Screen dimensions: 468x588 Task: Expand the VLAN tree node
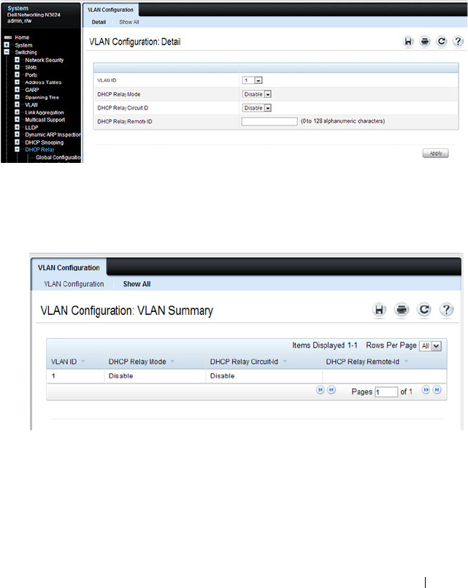click(x=17, y=104)
